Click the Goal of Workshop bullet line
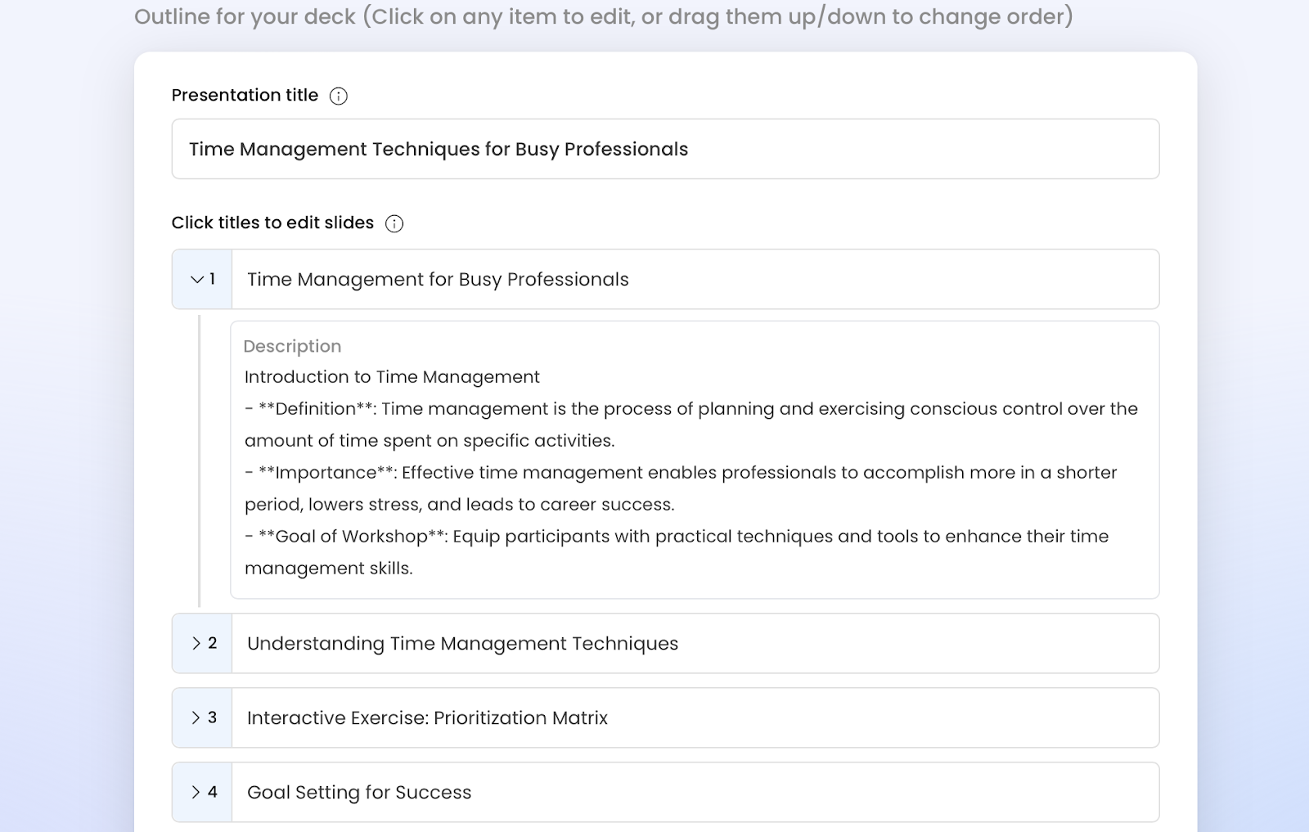Viewport: 1309px width, 832px height. tap(677, 552)
